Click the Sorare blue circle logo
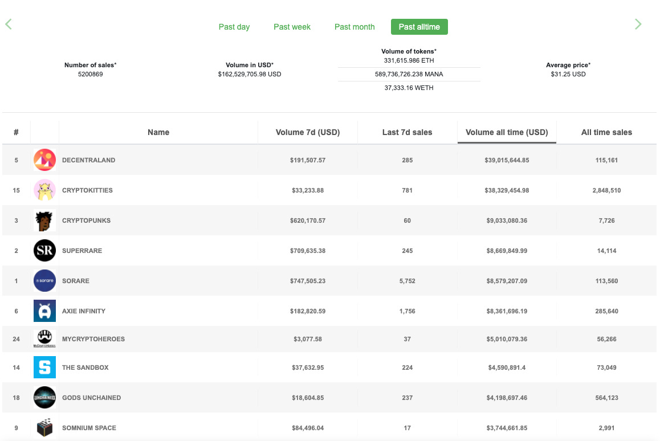This screenshot has height=441, width=660. pyautogui.click(x=44, y=281)
